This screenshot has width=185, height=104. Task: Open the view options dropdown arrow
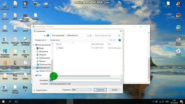pos(114,40)
